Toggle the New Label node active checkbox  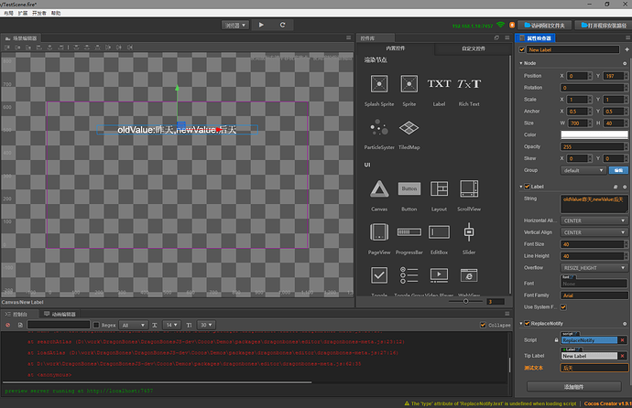[522, 49]
